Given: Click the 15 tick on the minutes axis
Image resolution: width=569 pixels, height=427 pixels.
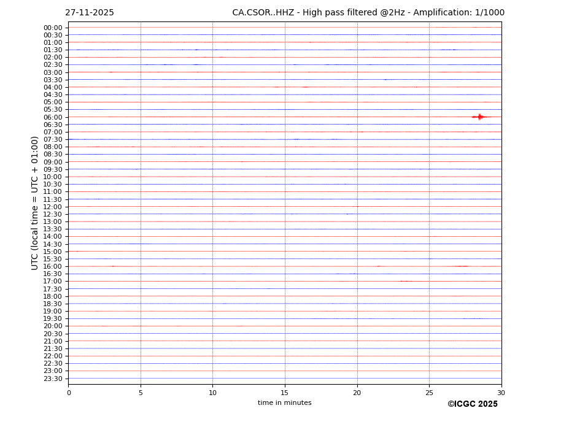Looking at the screenshot, I should coord(285,393).
